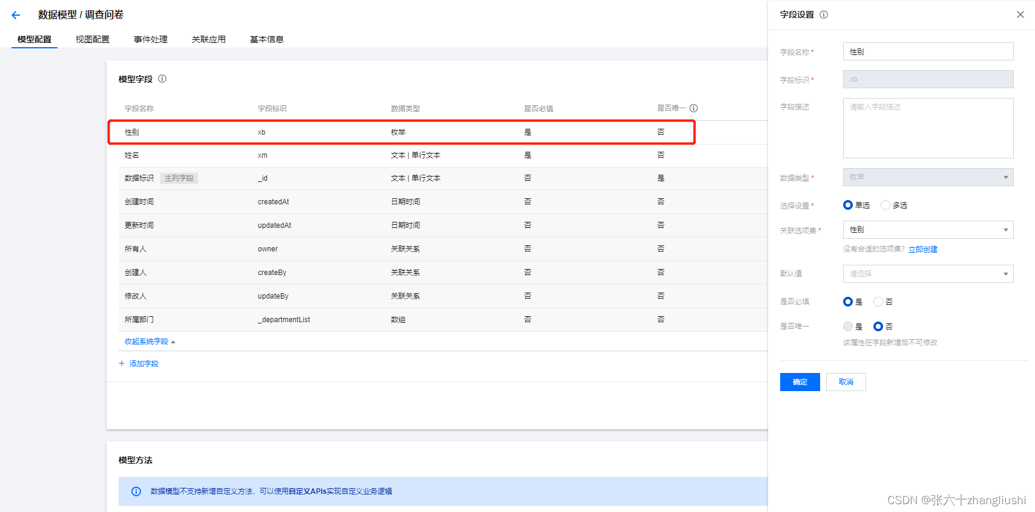1035x512 pixels.
Task: Select 多选 radio option
Action: pyautogui.click(x=885, y=205)
